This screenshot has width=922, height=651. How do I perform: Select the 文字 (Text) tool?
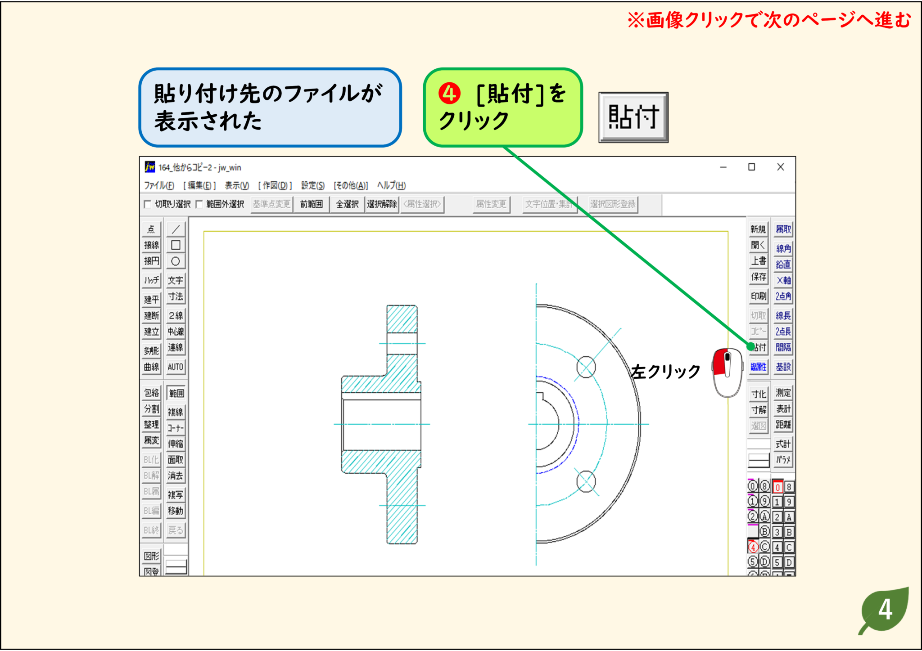tap(176, 280)
